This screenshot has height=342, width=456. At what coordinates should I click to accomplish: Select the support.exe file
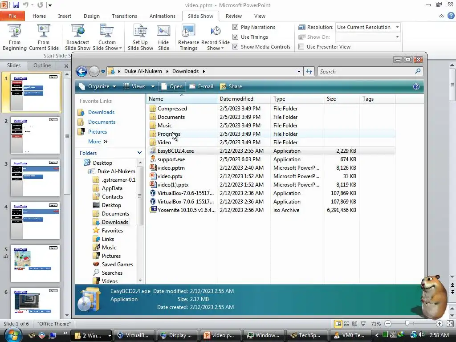point(171,159)
